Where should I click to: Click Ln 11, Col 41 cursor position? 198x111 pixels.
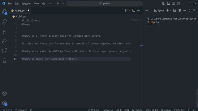[94, 110]
